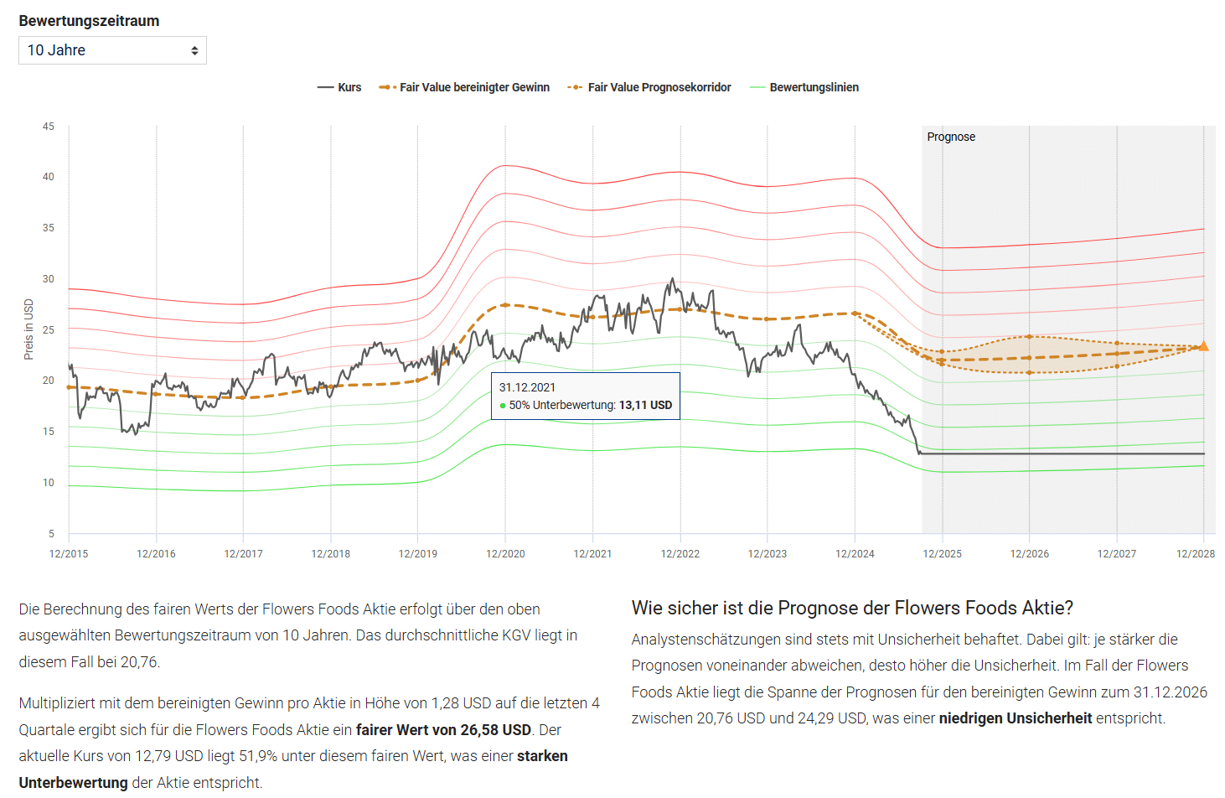Toggle the Kurs series legend label
1225x798 pixels.
coord(349,87)
